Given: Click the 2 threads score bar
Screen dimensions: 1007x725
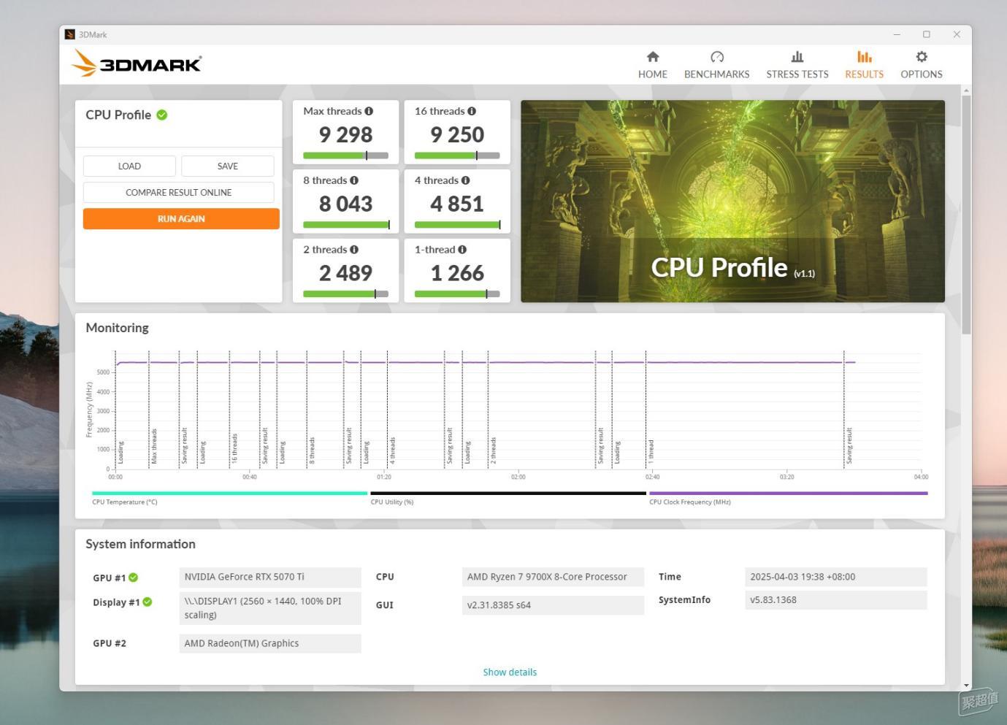Looking at the screenshot, I should pyautogui.click(x=345, y=294).
